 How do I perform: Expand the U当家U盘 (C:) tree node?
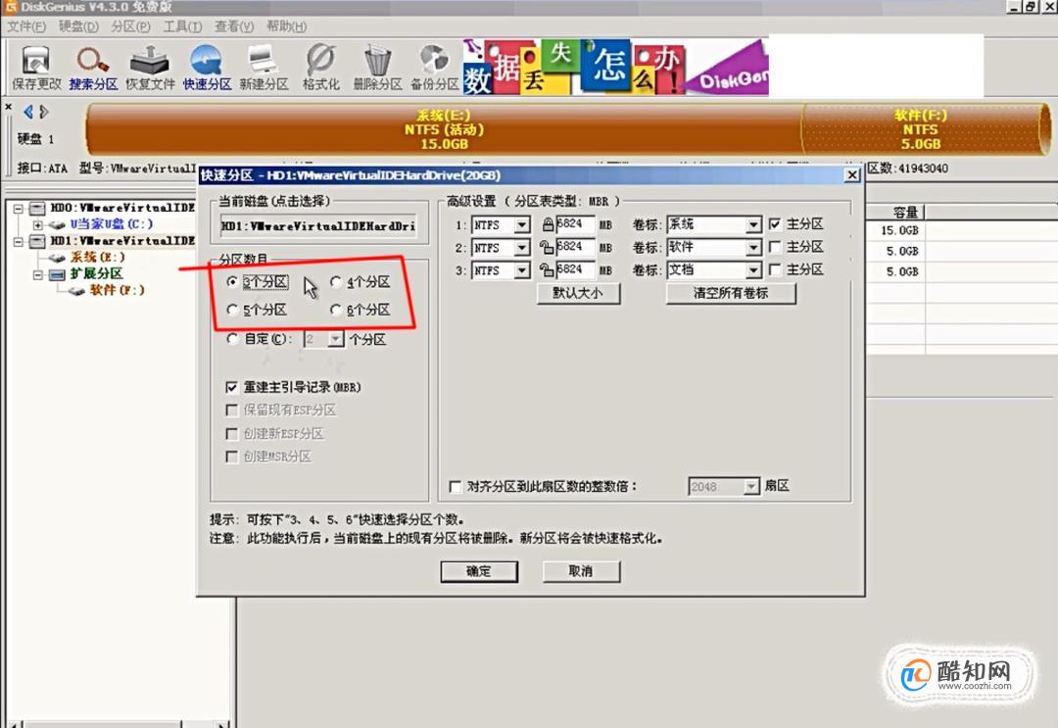click(38, 224)
